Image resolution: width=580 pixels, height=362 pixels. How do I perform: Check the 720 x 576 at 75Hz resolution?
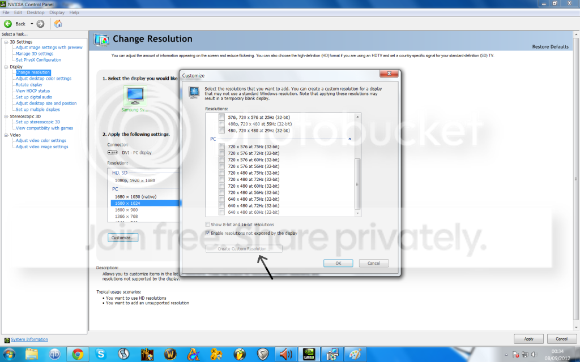click(221, 146)
